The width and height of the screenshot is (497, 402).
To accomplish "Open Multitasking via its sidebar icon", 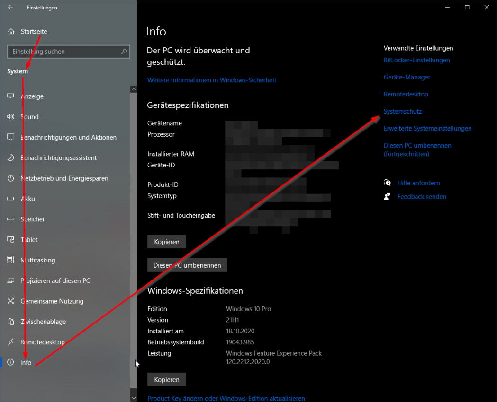I will click(x=11, y=260).
